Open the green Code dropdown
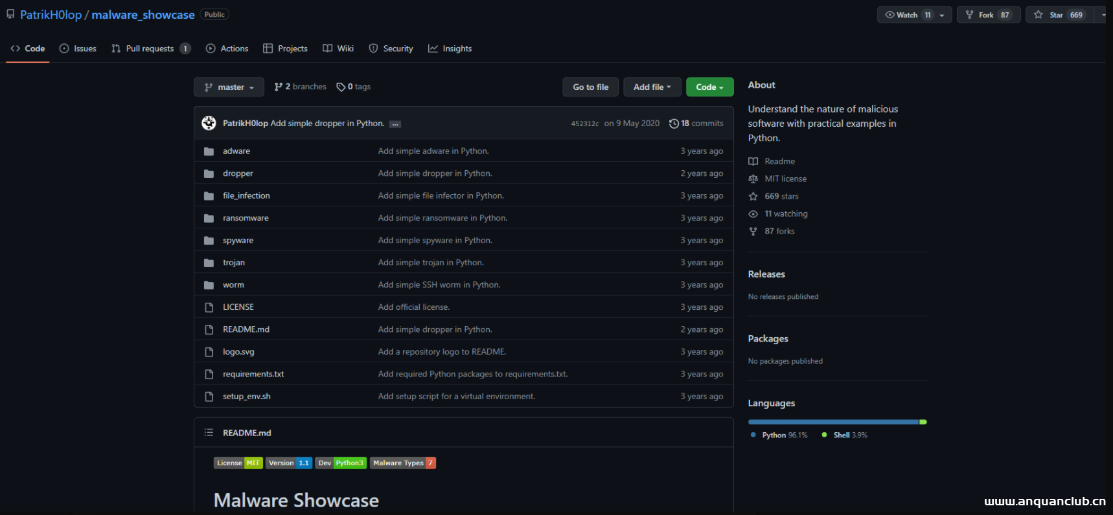 click(x=709, y=87)
